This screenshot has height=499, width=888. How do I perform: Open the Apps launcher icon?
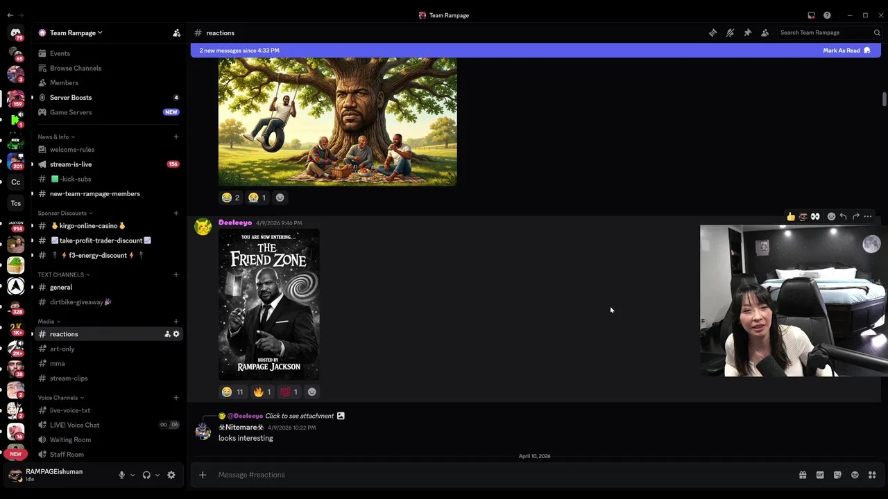pos(872,475)
